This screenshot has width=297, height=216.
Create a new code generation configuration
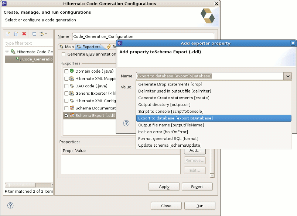(8, 34)
